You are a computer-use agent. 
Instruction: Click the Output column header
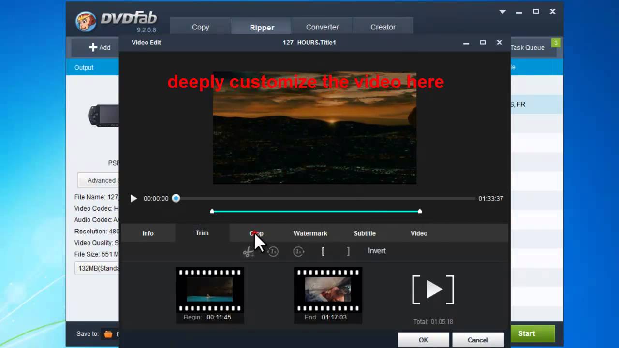pos(84,67)
